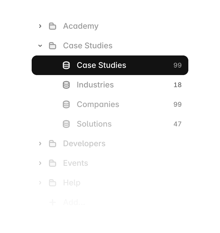Click the Academy folder icon

click(x=53, y=26)
